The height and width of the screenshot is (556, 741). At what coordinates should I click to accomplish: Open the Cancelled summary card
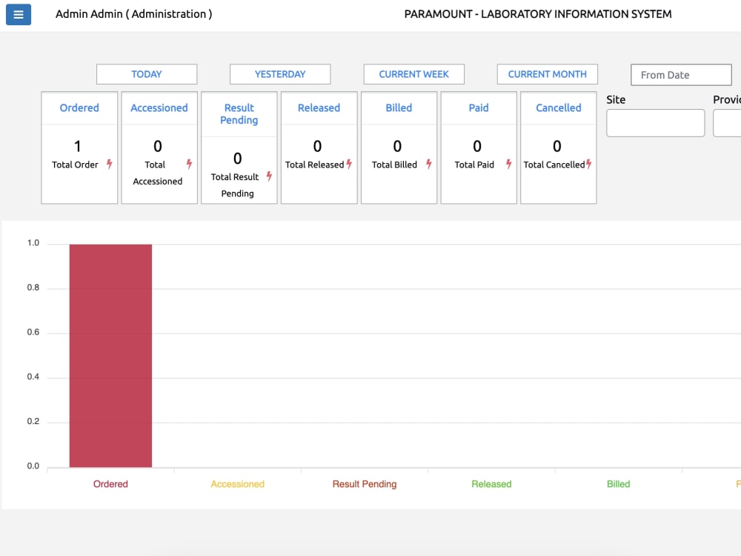[x=558, y=108]
